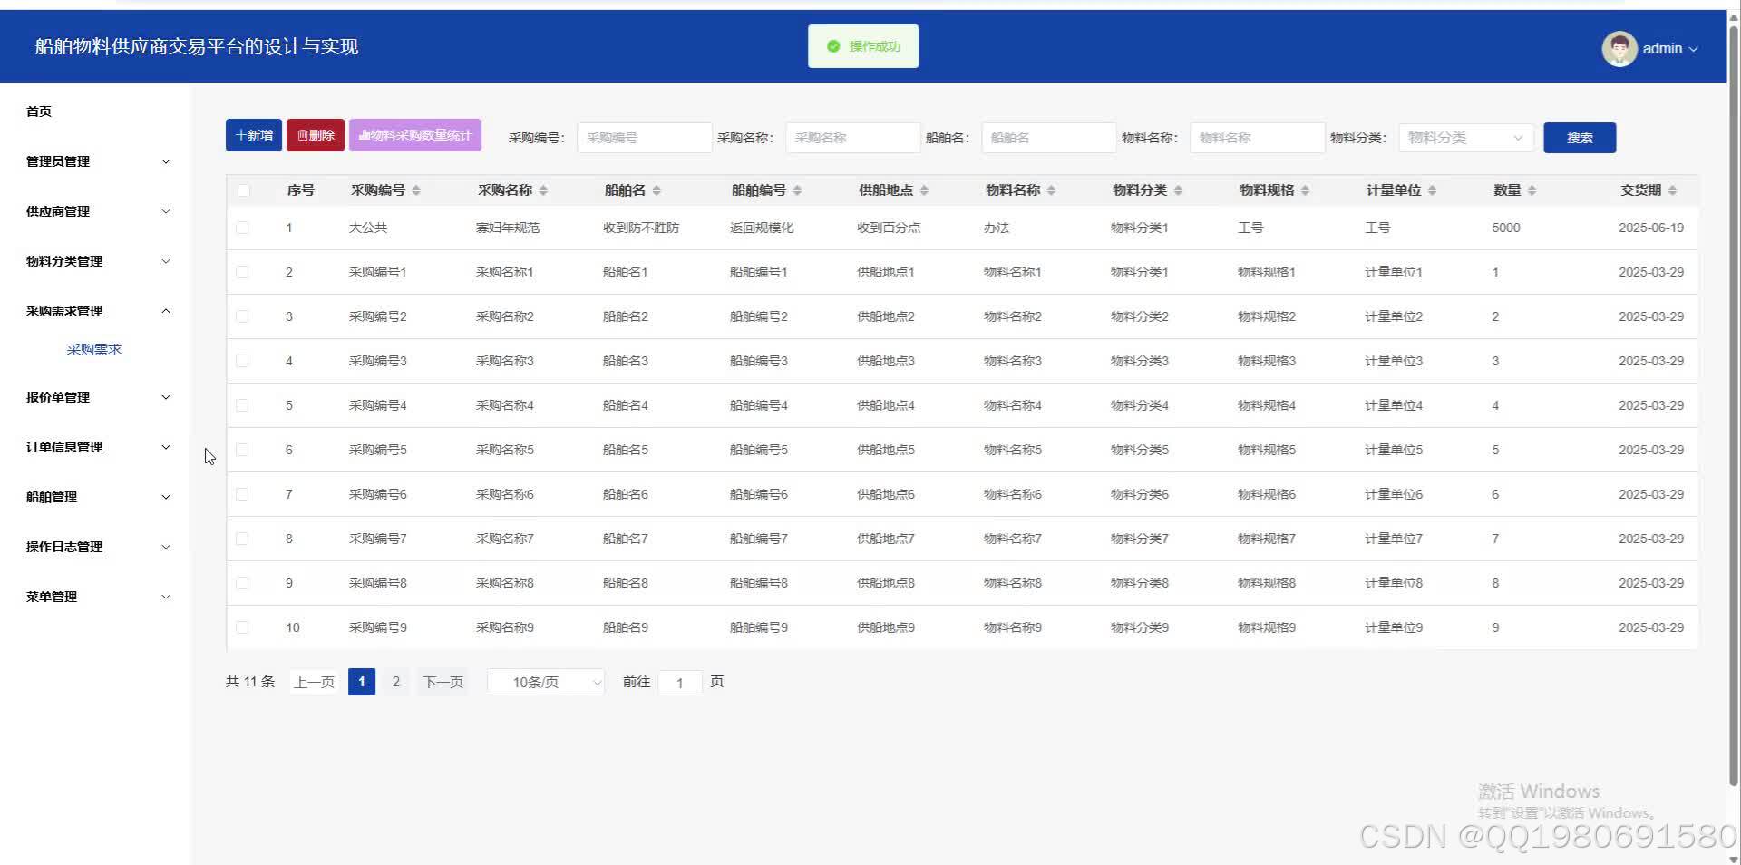This screenshot has width=1741, height=865.
Task: Sort by 采购编号 using its sort arrows
Action: point(417,190)
